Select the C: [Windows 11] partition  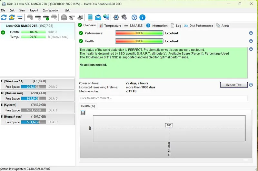(37, 84)
